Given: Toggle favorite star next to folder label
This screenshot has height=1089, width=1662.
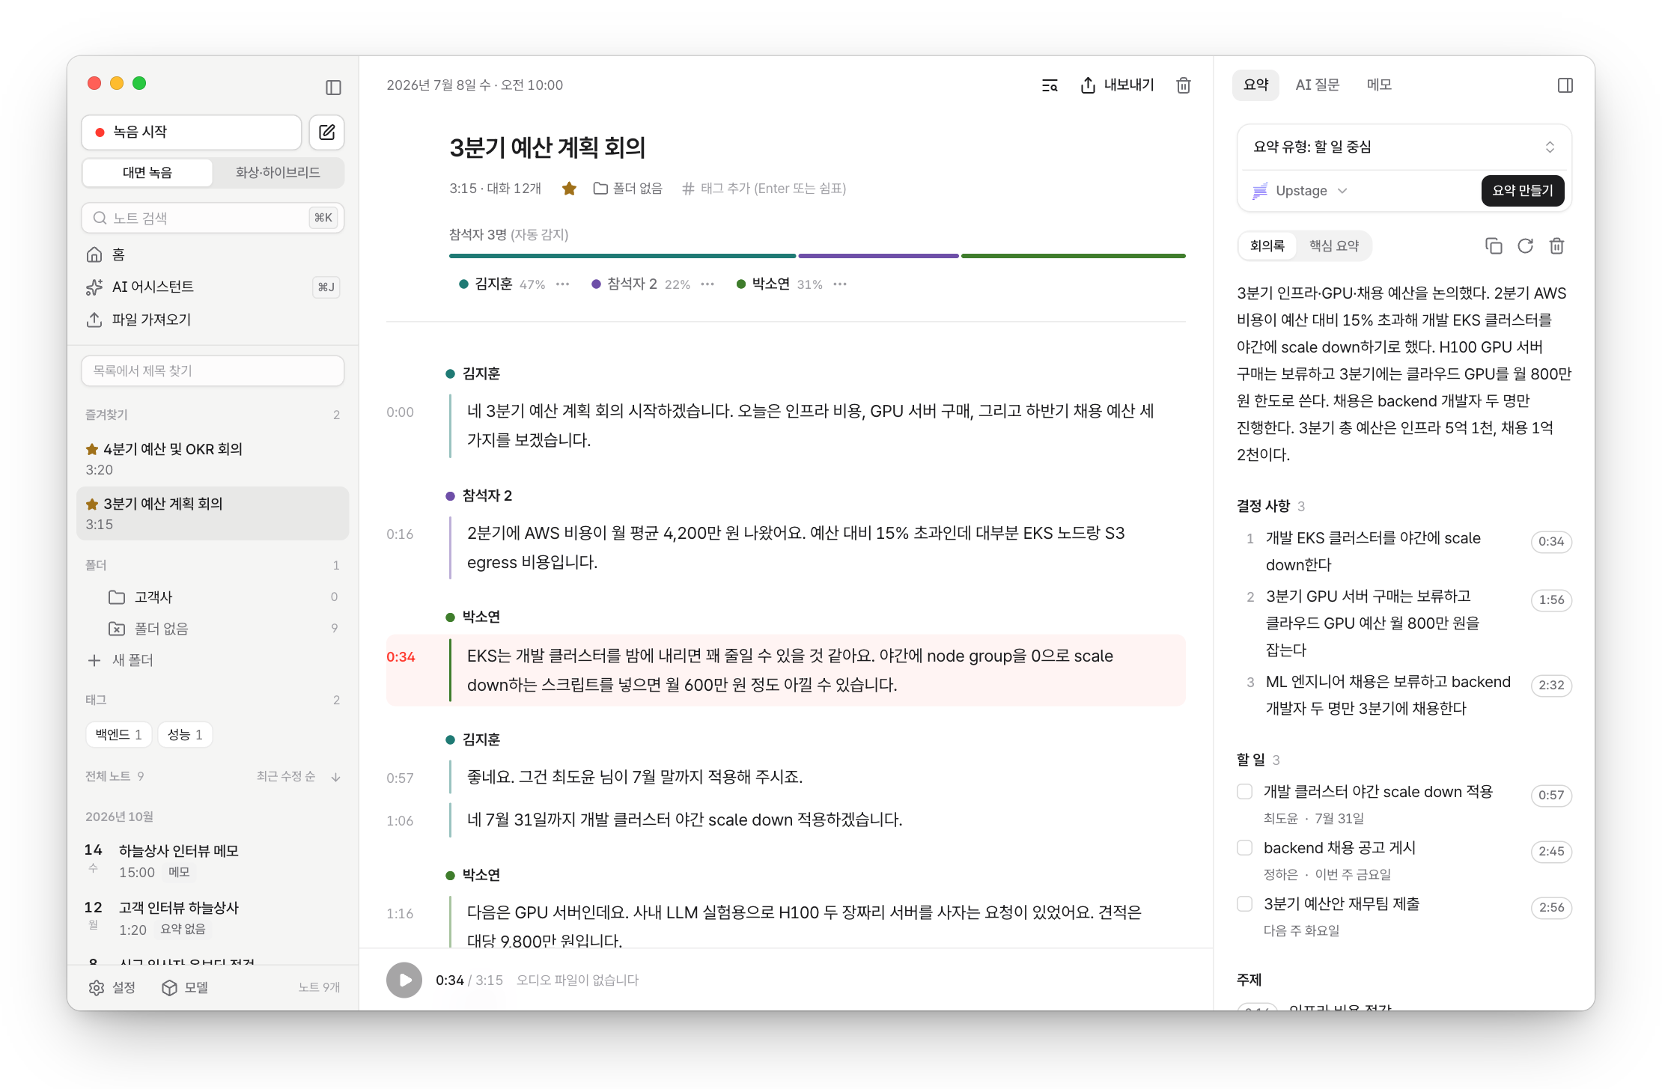Looking at the screenshot, I should (569, 189).
